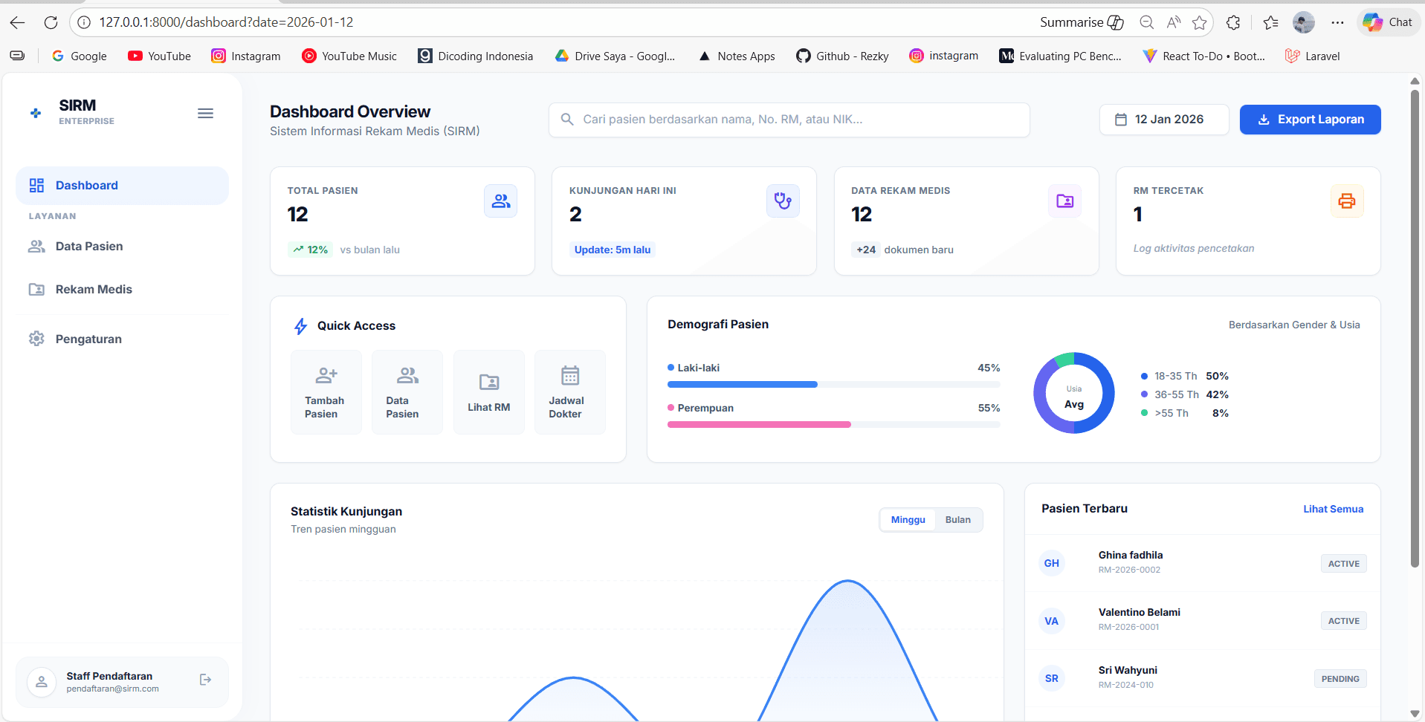
Task: Open Pengaturan in the sidebar
Action: pos(88,339)
